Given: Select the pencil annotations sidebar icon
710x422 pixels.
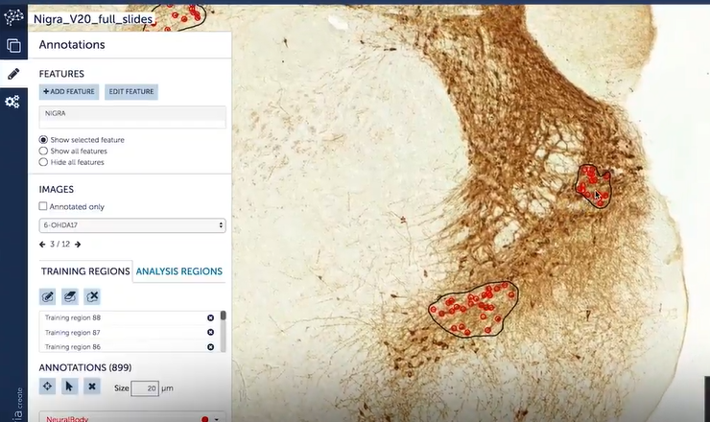Looking at the screenshot, I should click(x=13, y=74).
